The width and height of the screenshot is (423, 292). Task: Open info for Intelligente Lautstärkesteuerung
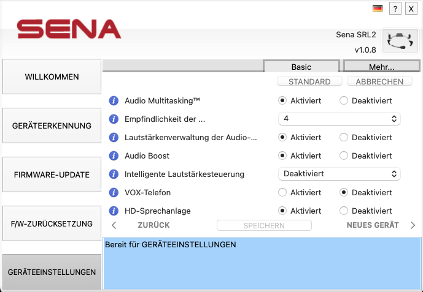coord(114,174)
